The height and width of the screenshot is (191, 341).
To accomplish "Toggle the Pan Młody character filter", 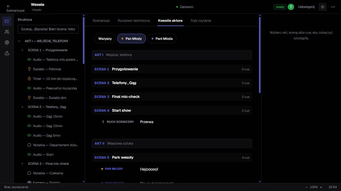I will pos(132,38).
